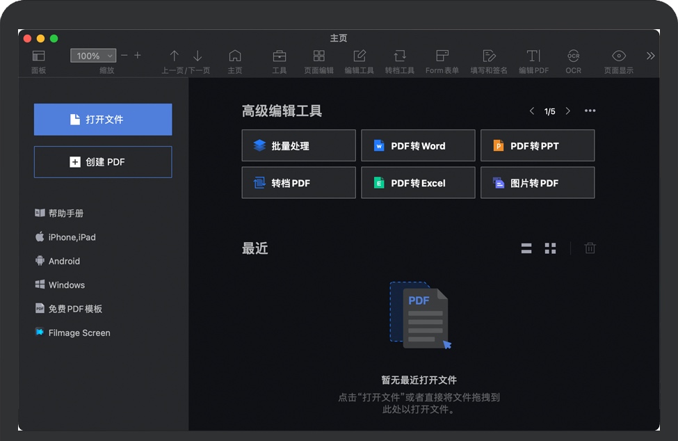Click the PDF转PPT button
The image size is (678, 441).
coord(538,145)
